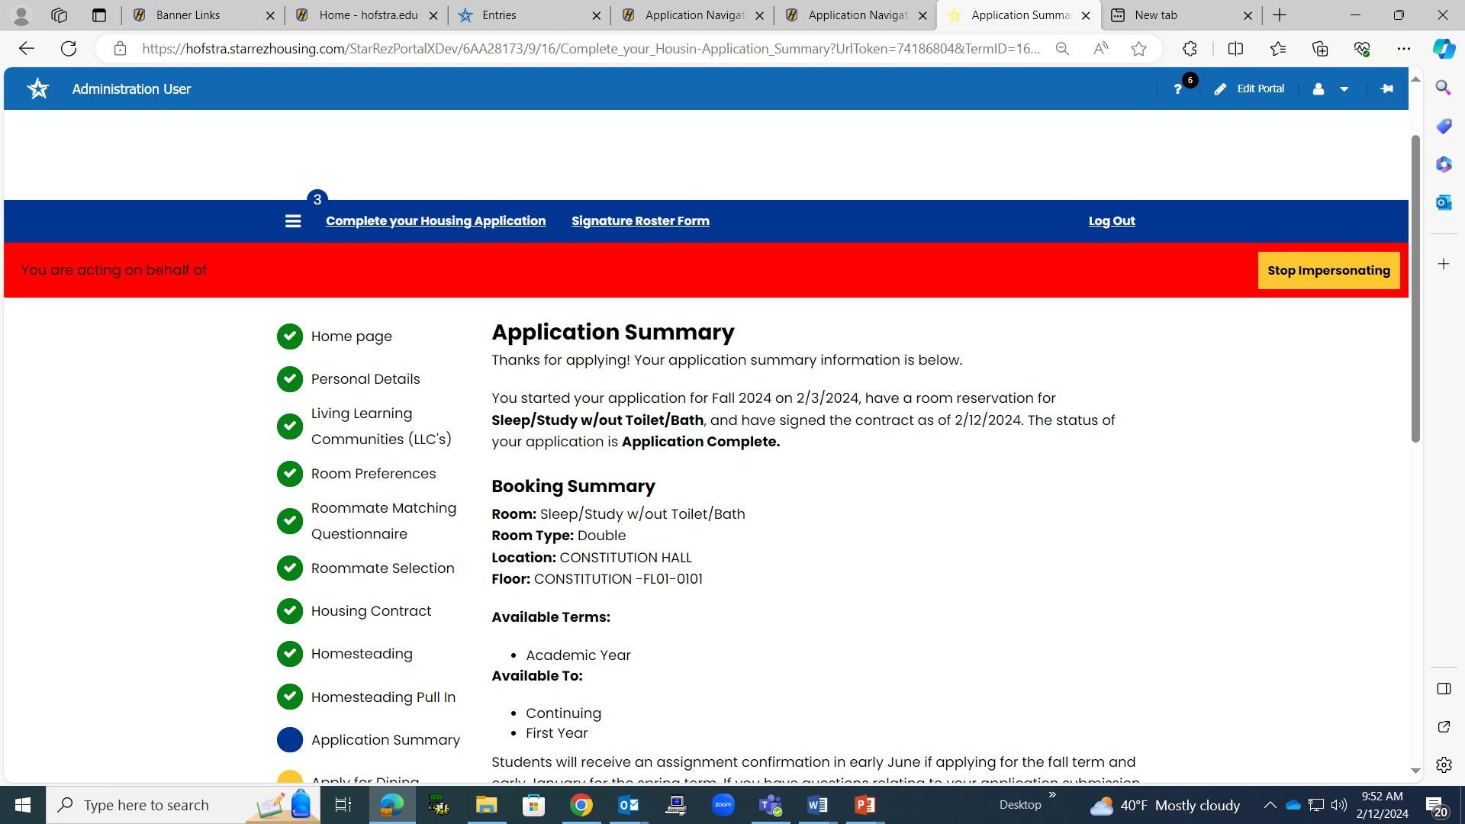The width and height of the screenshot is (1465, 824).
Task: Click the browser Extensions puzzle icon
Action: [1190, 49]
